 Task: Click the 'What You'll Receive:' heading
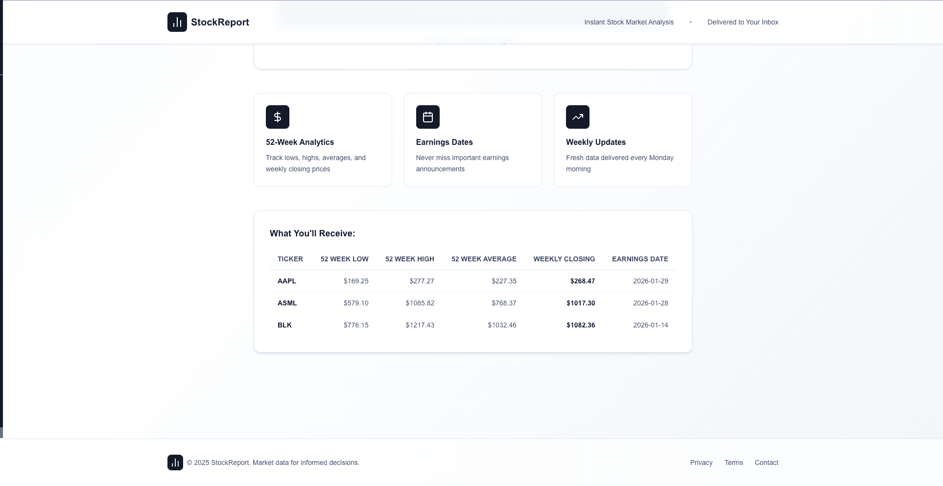coord(312,233)
